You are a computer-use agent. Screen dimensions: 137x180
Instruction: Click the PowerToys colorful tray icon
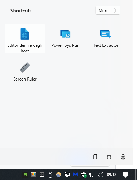(x=34, y=175)
